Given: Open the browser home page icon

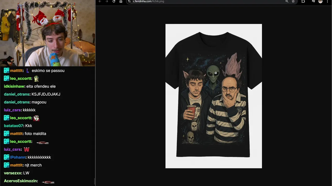Looking at the screenshot, I should (x=121, y=1).
